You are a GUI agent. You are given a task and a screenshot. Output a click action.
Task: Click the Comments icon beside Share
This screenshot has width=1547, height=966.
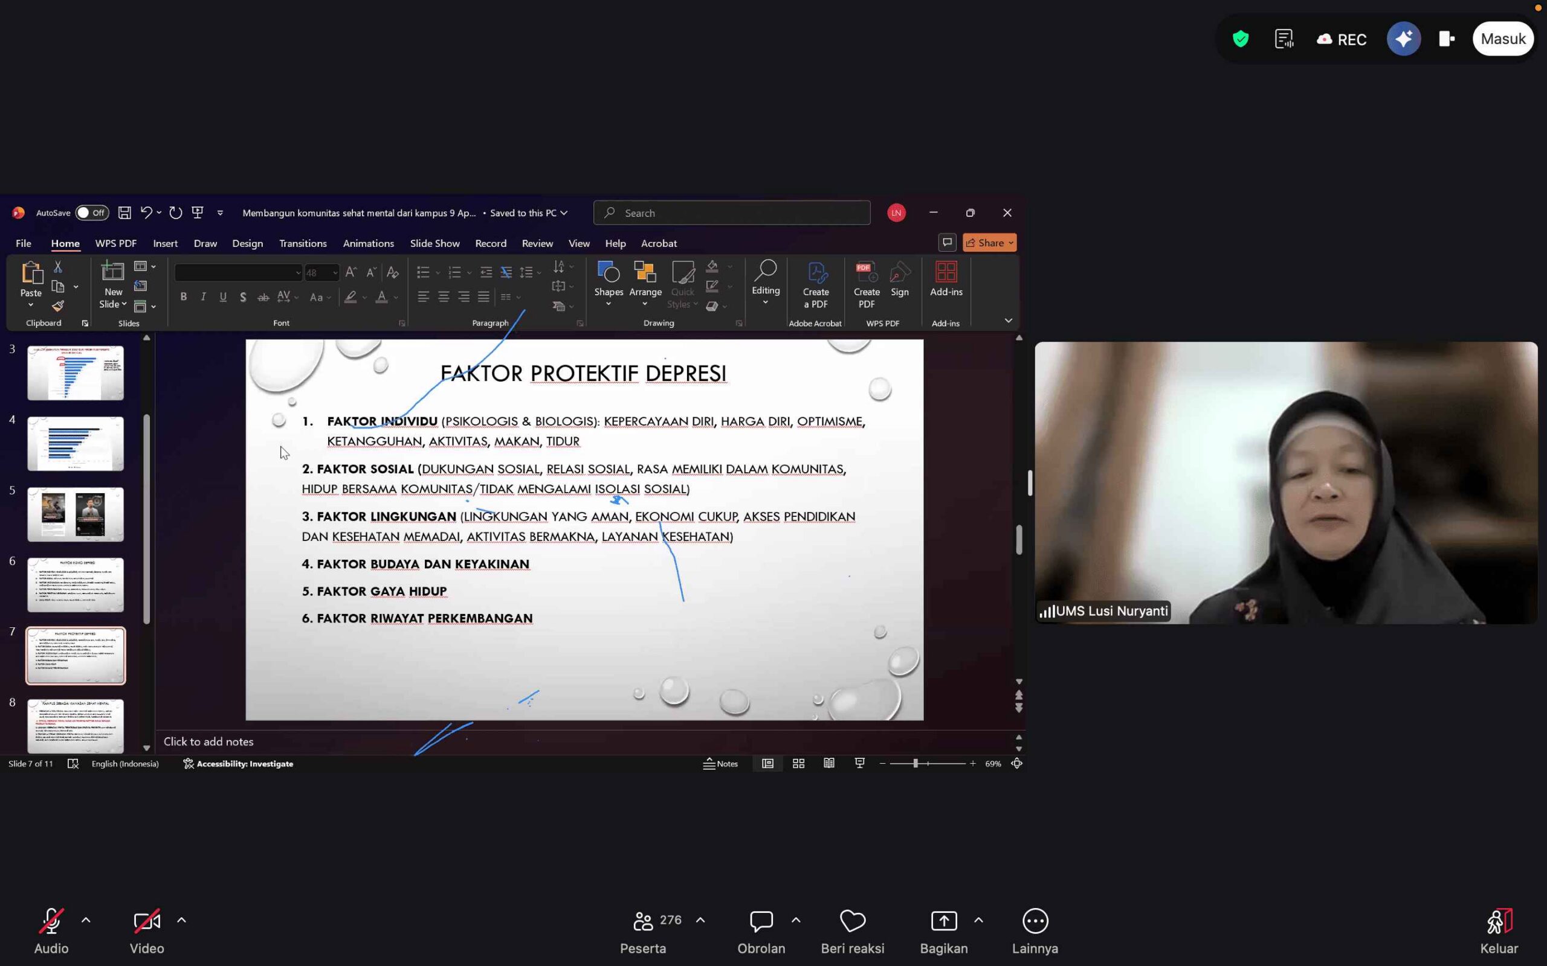[x=948, y=243]
